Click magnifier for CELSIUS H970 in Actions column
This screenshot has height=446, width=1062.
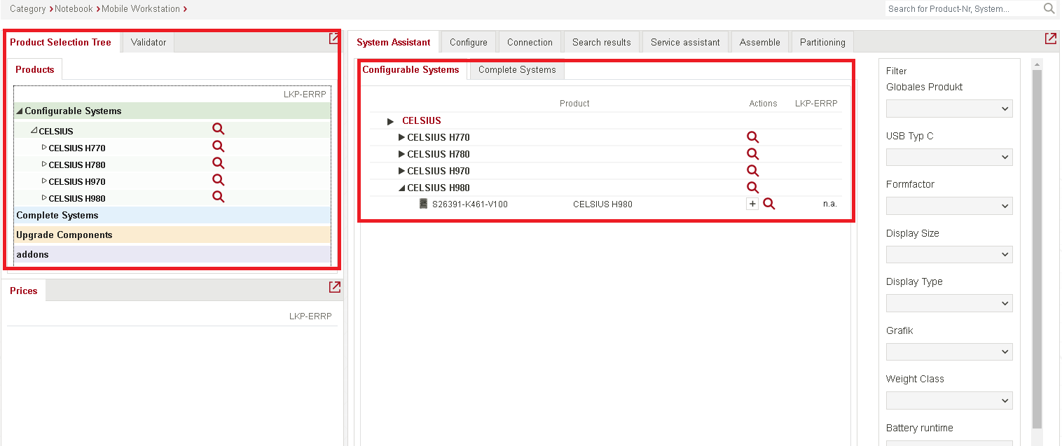pos(753,171)
